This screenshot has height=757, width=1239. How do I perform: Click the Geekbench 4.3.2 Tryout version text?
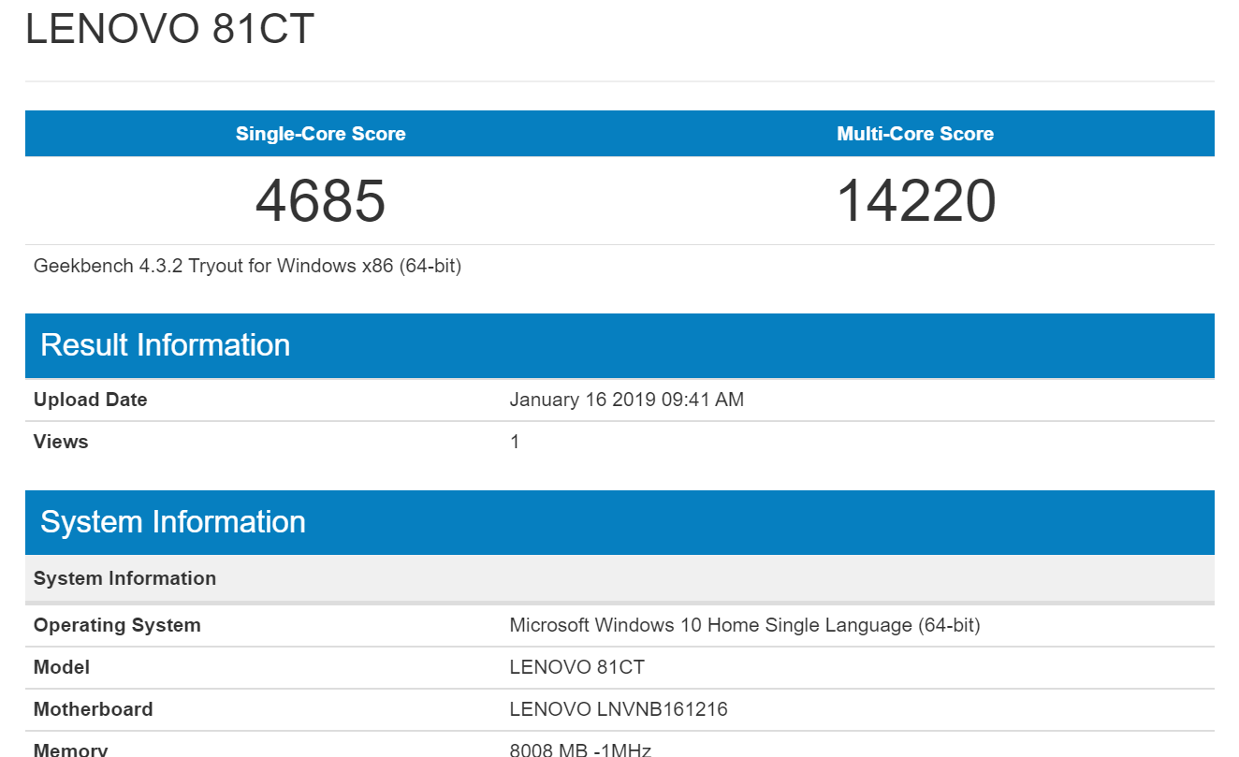point(247,266)
